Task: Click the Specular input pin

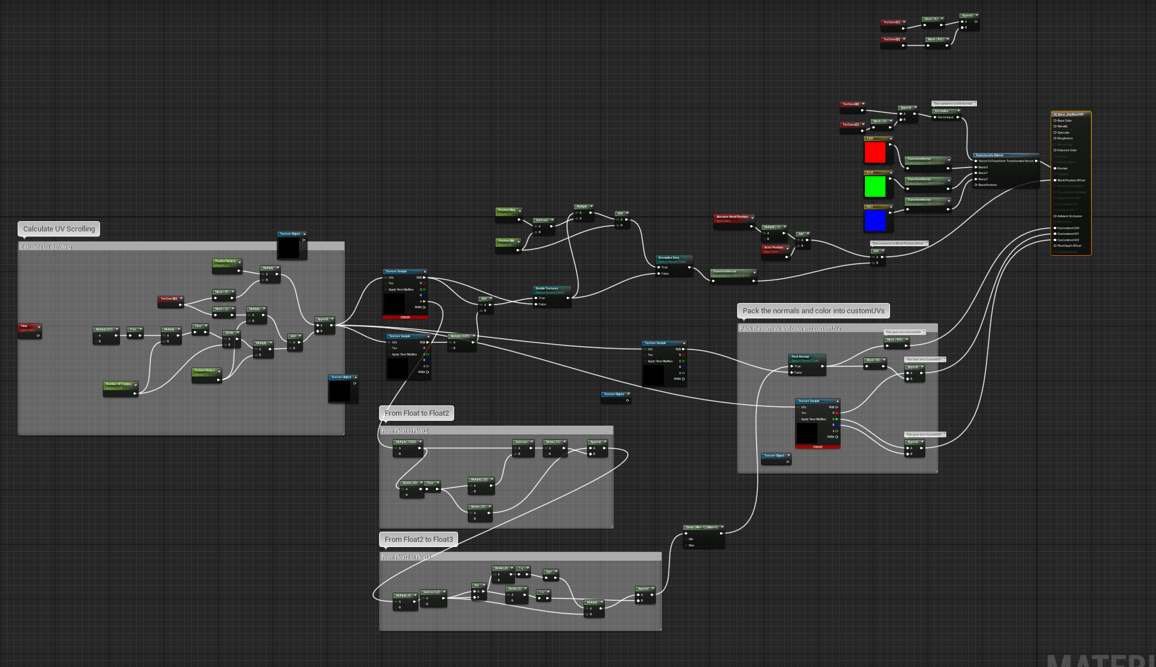Action: [x=1055, y=132]
